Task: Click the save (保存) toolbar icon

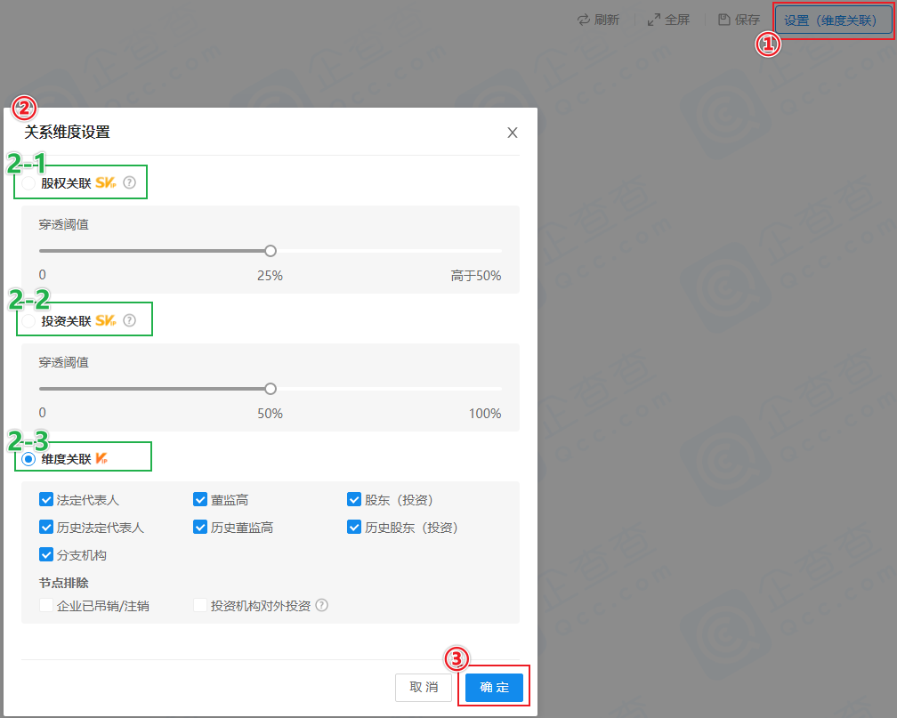Action: pos(724,20)
